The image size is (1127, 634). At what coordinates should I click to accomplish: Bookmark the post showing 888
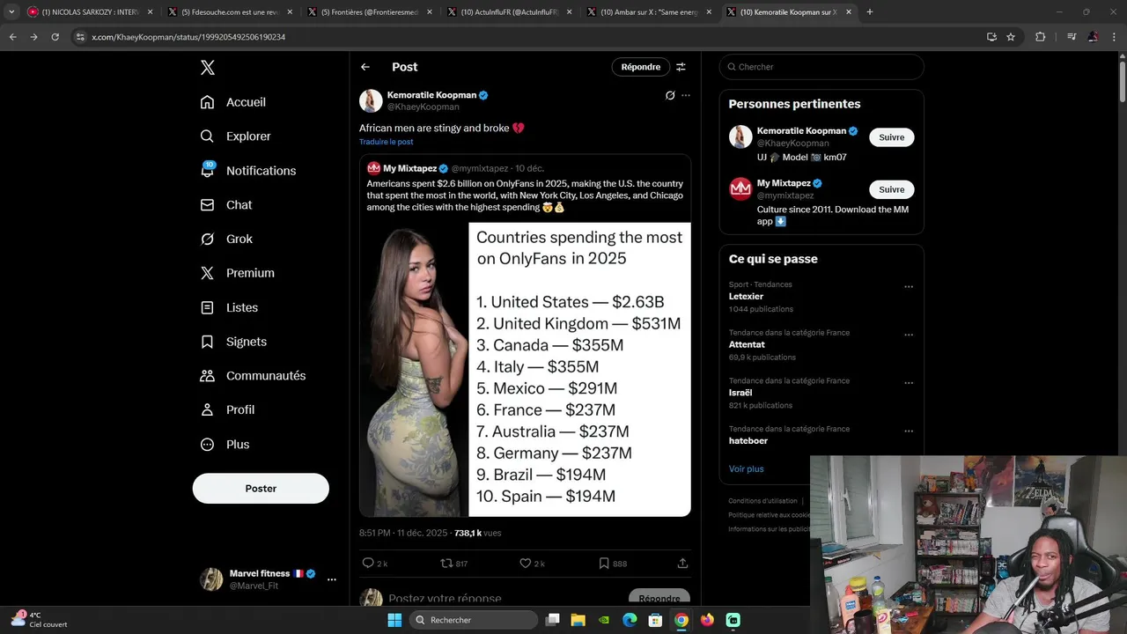[612, 564]
